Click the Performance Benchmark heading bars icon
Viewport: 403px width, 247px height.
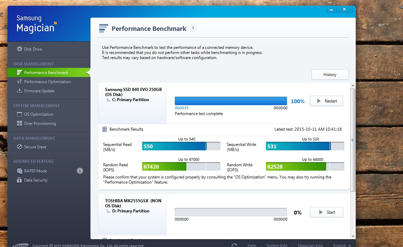coord(103,28)
